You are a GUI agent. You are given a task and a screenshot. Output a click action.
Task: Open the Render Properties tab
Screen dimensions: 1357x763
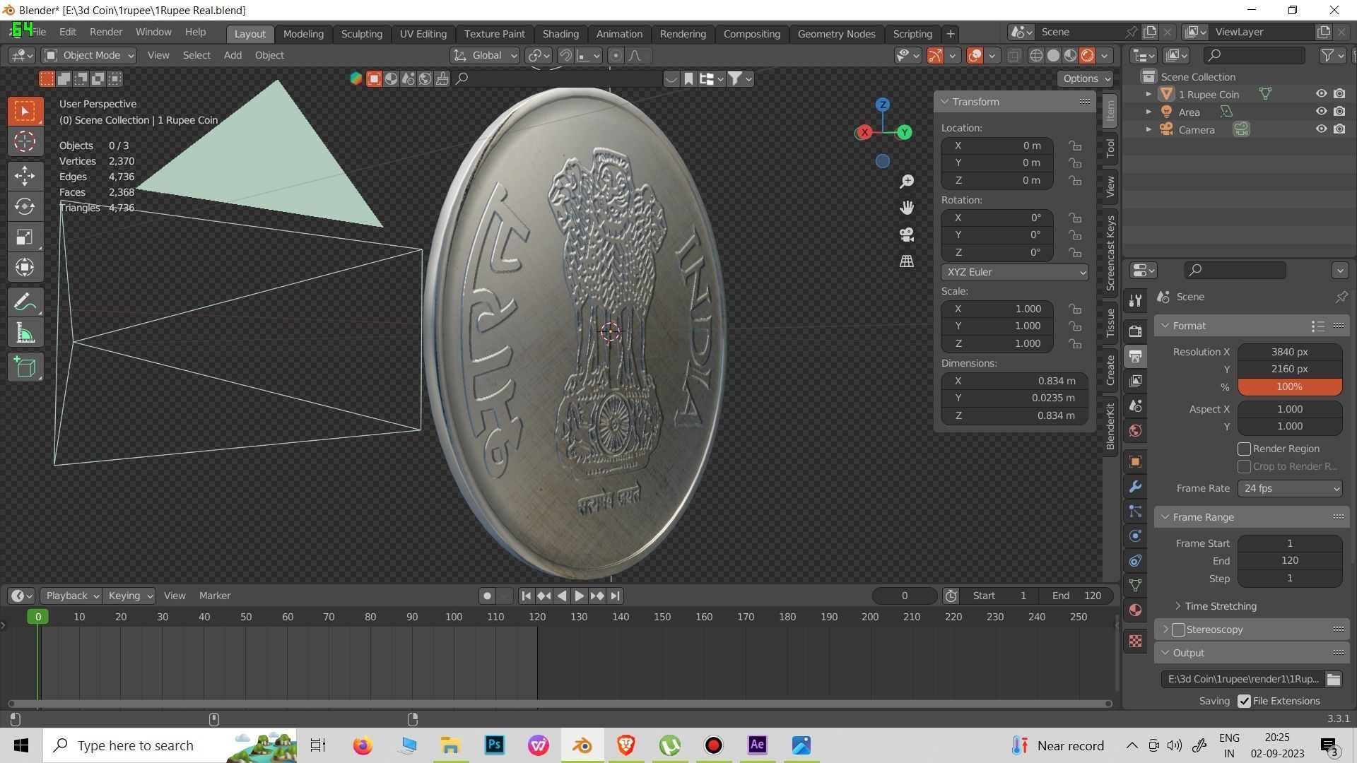tap(1135, 330)
